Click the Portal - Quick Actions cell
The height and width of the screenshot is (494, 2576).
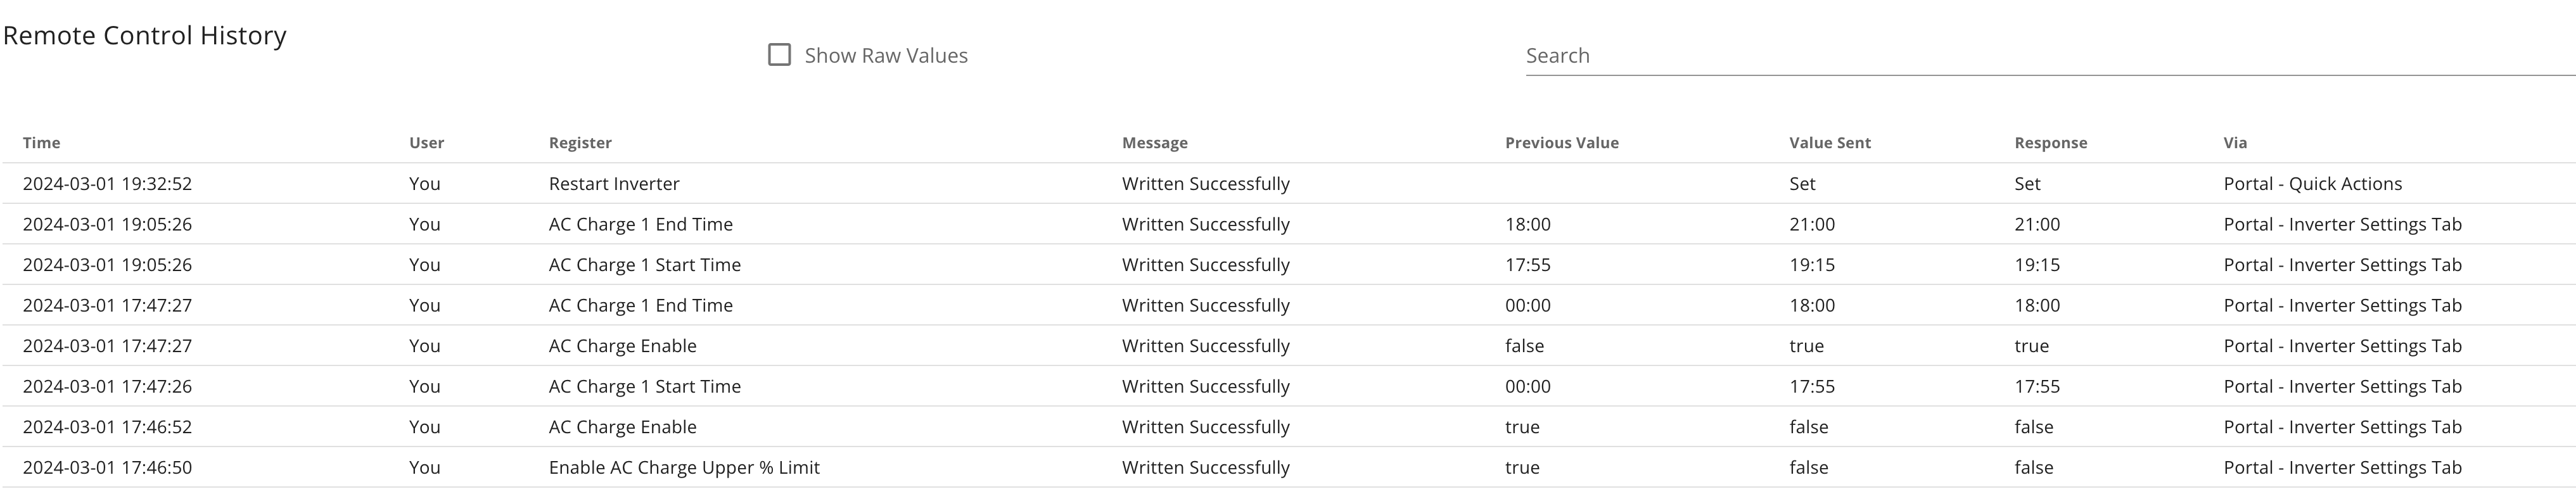click(x=2312, y=184)
